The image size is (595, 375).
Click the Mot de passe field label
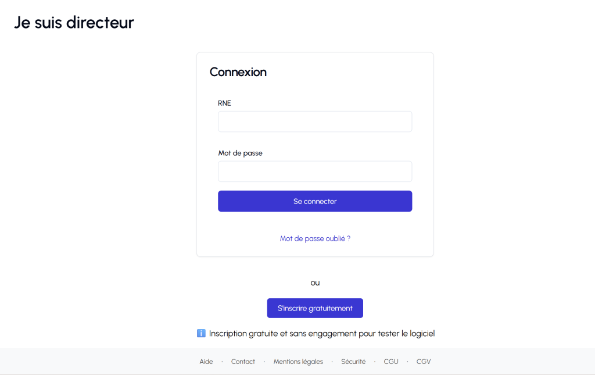(x=240, y=153)
